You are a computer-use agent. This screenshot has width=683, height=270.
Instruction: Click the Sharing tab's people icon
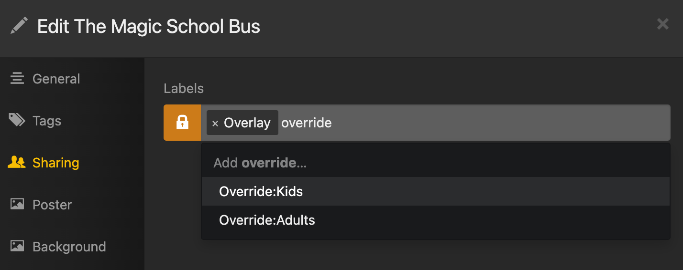(17, 163)
